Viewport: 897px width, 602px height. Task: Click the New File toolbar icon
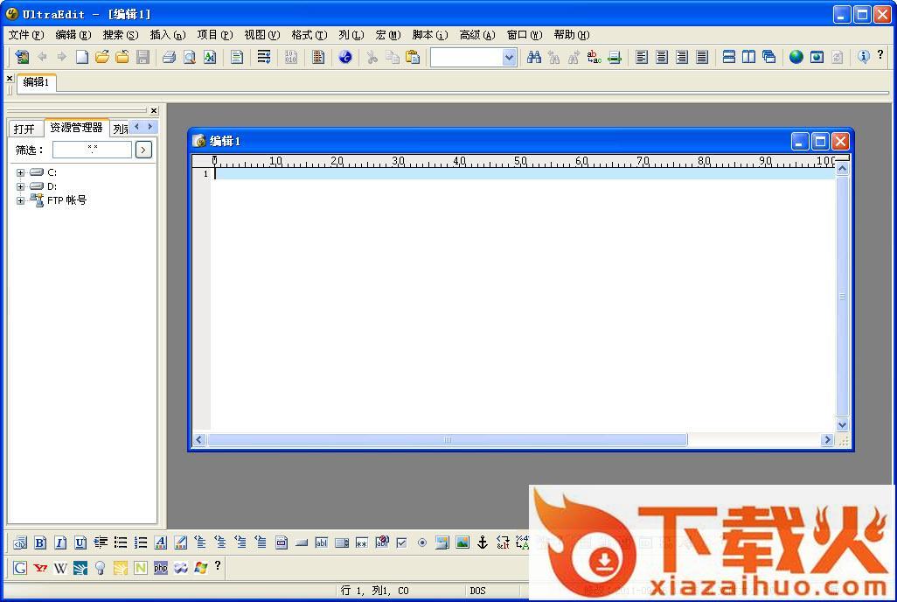point(82,57)
